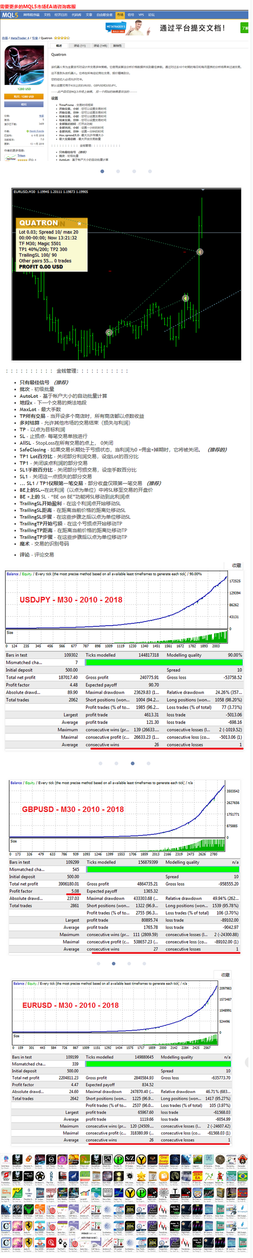
Task: Open the 文档 menu item
Action: pos(47,15)
